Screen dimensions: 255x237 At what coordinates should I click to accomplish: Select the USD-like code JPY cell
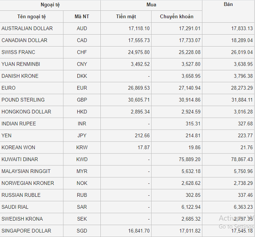[x=82, y=136]
